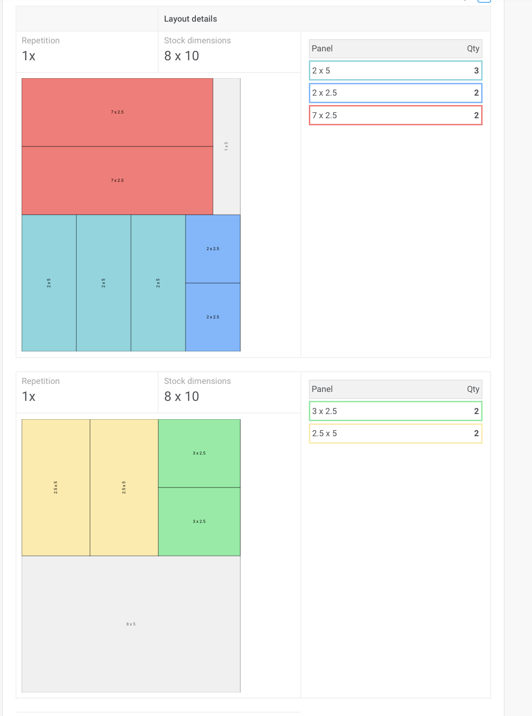Select the 3 x 2.5 panel list row
This screenshot has height=716, width=532.
(x=395, y=411)
